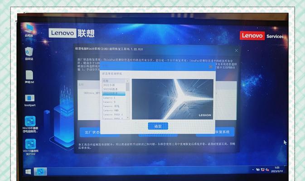
Task: Open the network tray icon
Action: click(x=263, y=170)
